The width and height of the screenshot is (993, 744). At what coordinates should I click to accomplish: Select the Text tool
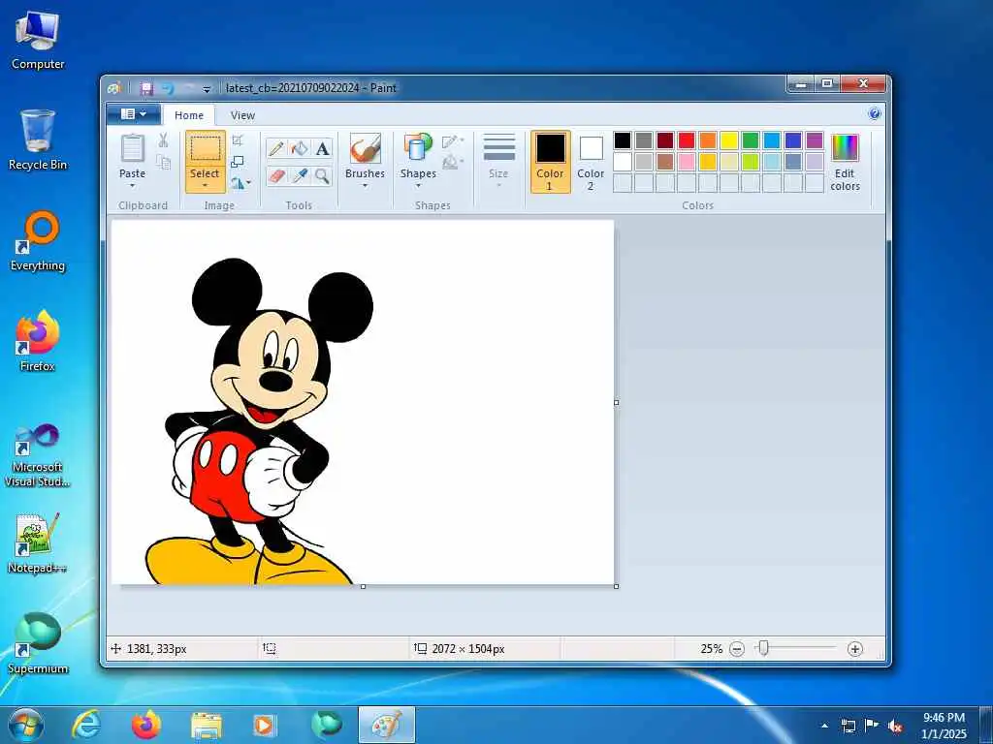pos(322,148)
